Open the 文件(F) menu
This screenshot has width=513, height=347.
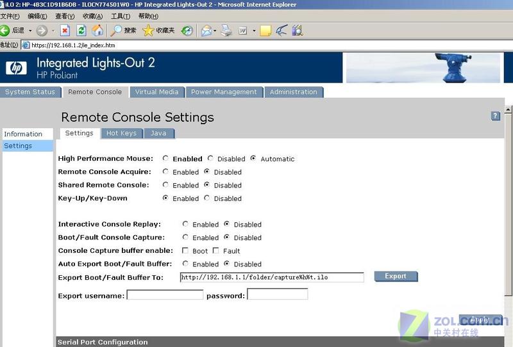(10, 16)
